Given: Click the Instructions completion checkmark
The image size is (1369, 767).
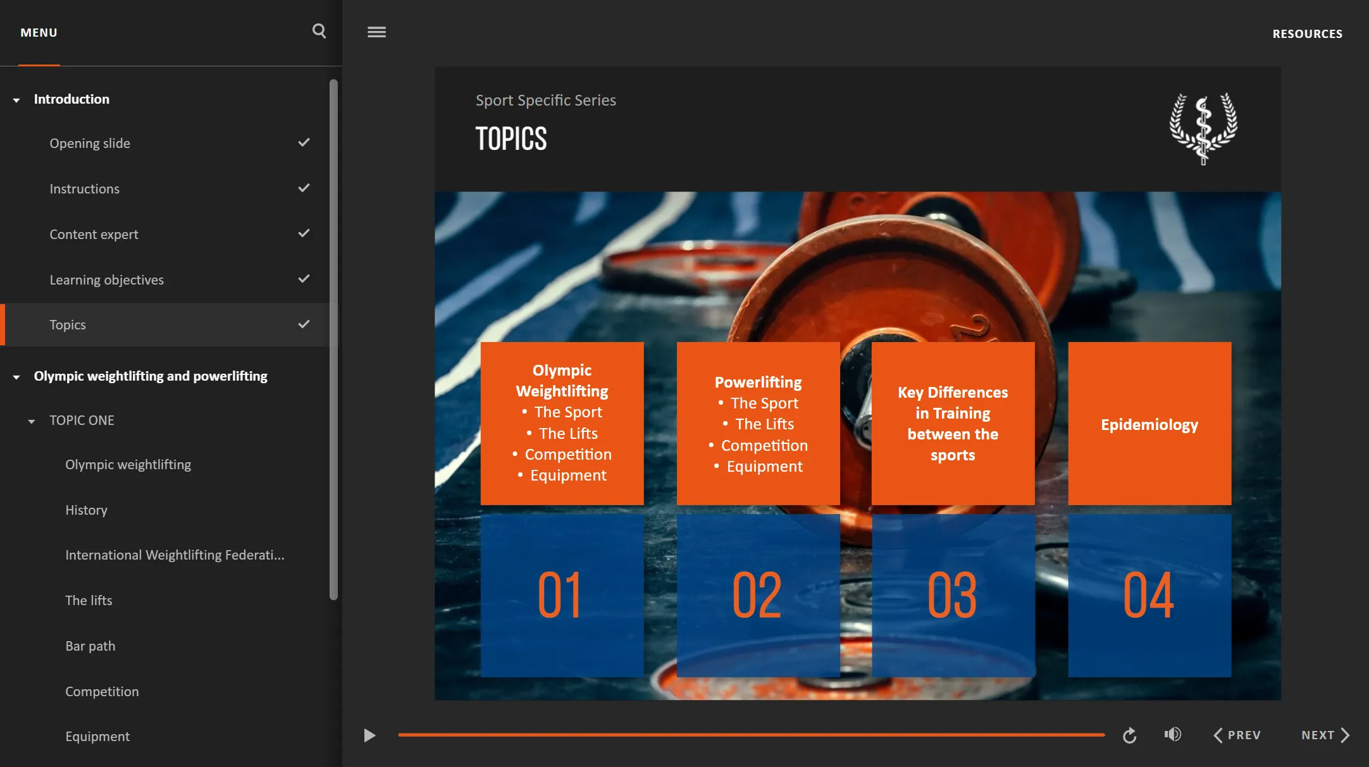Looking at the screenshot, I should 304,188.
